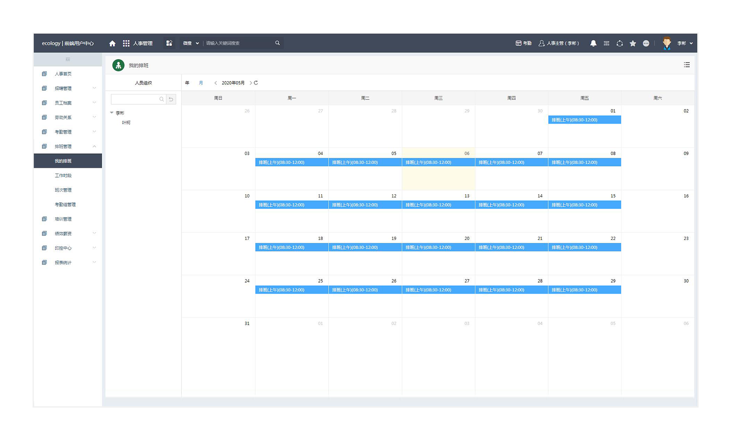731x440 pixels.
Task: Open the more options ellipsis icon
Action: point(646,43)
